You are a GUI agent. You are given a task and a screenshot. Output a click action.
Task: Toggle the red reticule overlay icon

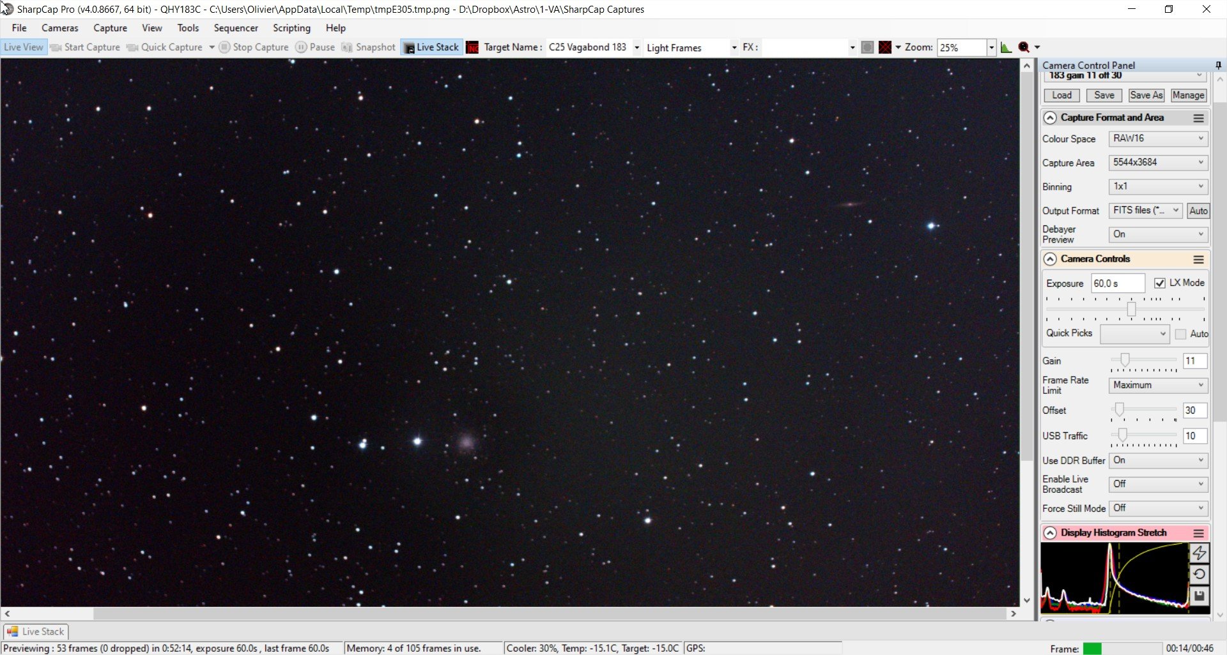pyautogui.click(x=885, y=47)
